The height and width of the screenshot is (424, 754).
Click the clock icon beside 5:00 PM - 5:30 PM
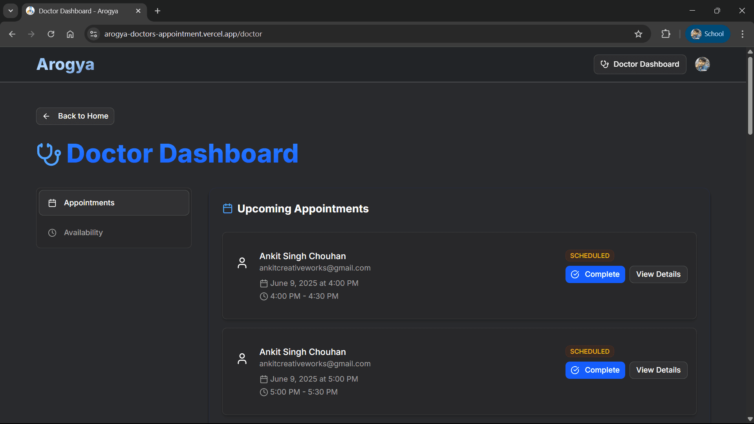click(x=264, y=392)
